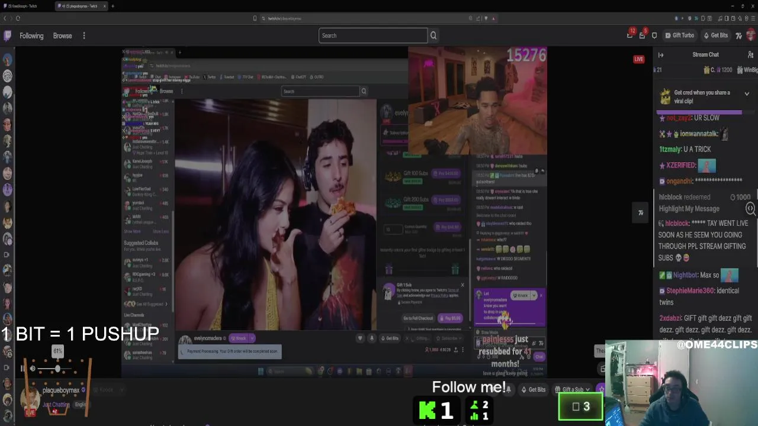This screenshot has width=758, height=426.
Task: Open the chat community users list icon
Action: [x=750, y=55]
